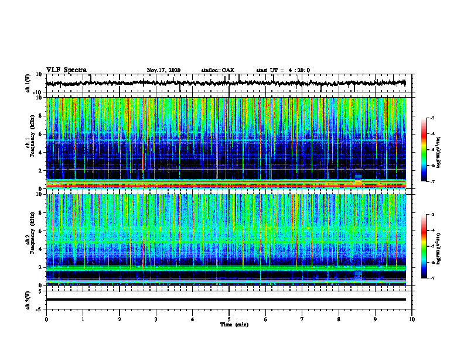Click the "ch.1(V)" waveform axis label

click(x=28, y=83)
